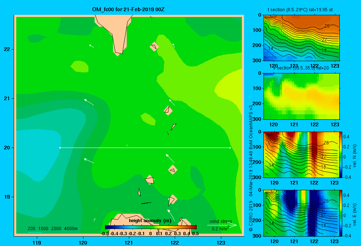This screenshot has height=246, width=361.
Task: Click the western endpoint of the white section line
Action: (60, 148)
